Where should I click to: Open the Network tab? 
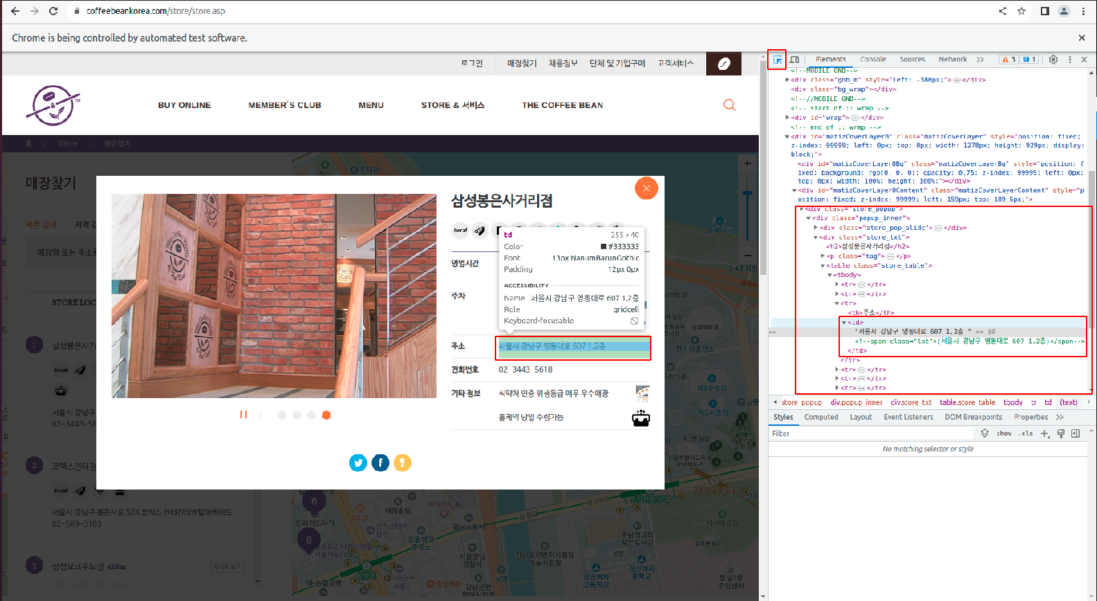pos(953,60)
